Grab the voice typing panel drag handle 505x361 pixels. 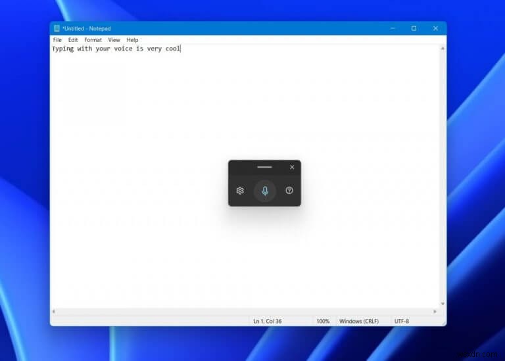264,167
